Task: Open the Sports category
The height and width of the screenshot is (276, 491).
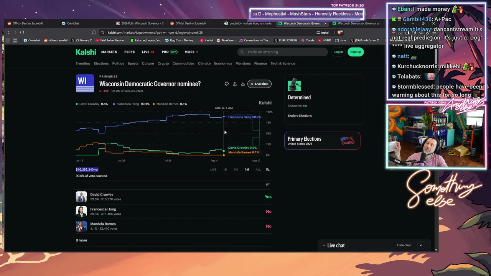Action: coord(133,64)
